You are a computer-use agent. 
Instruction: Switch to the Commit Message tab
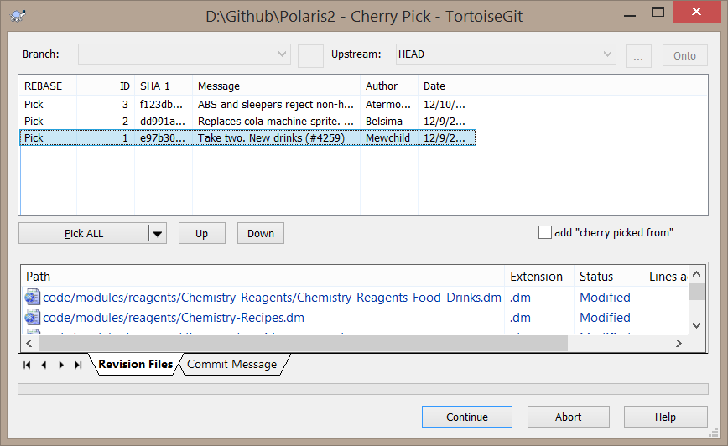(231, 365)
